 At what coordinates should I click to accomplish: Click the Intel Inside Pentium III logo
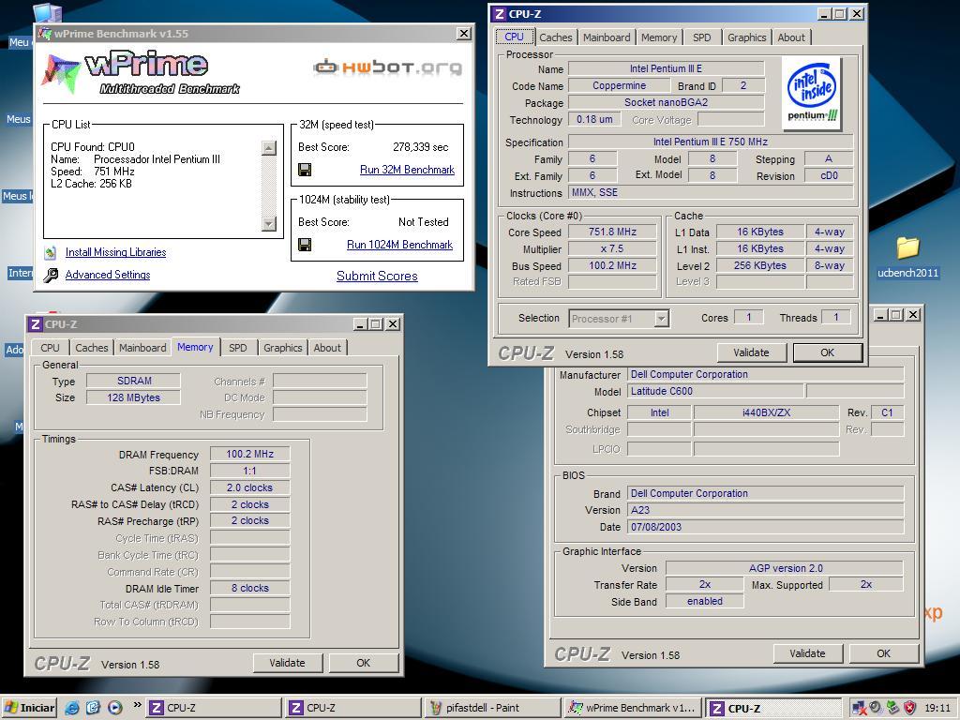coord(812,94)
